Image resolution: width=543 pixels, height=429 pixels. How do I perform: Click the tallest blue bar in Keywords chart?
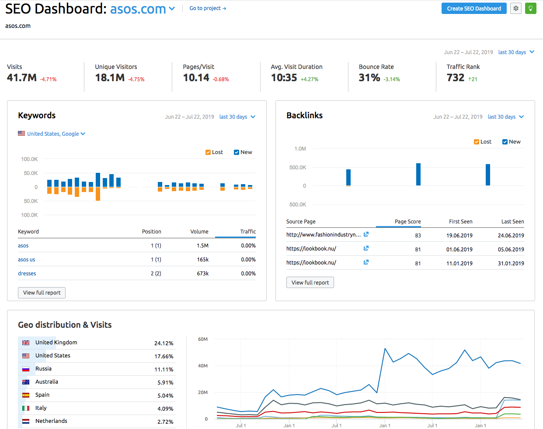click(98, 180)
